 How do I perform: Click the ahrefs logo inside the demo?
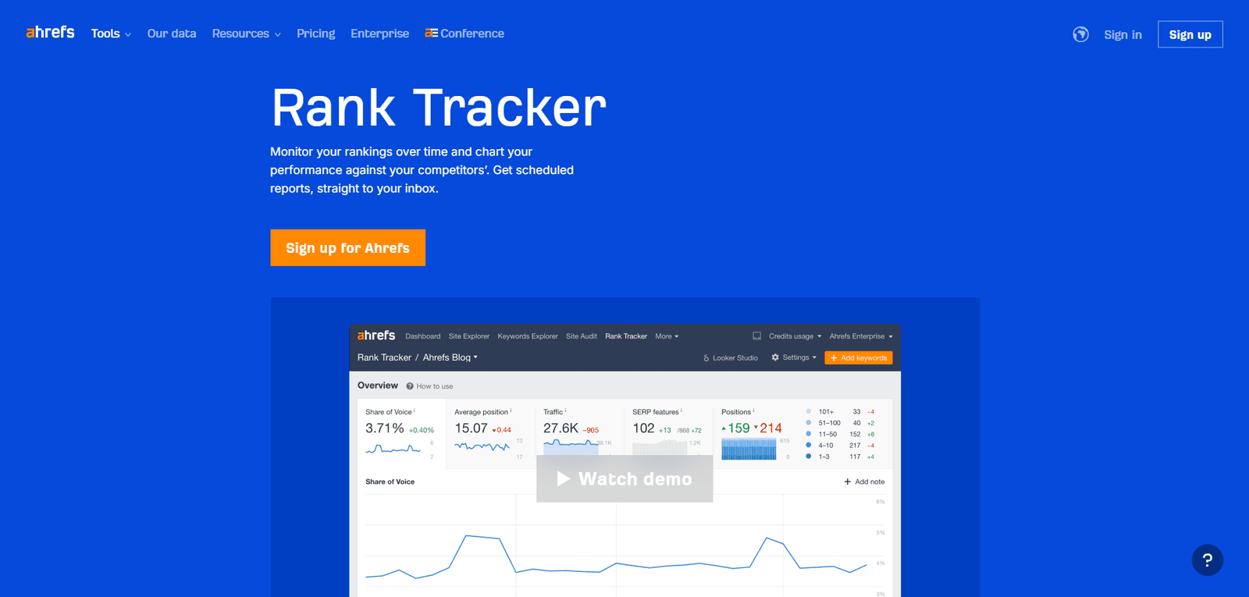376,336
